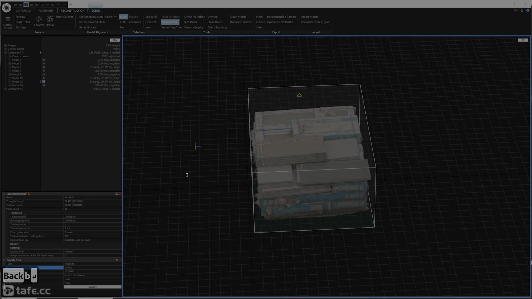Click Clean Model
This screenshot has height=299, width=532.
[x=238, y=17]
